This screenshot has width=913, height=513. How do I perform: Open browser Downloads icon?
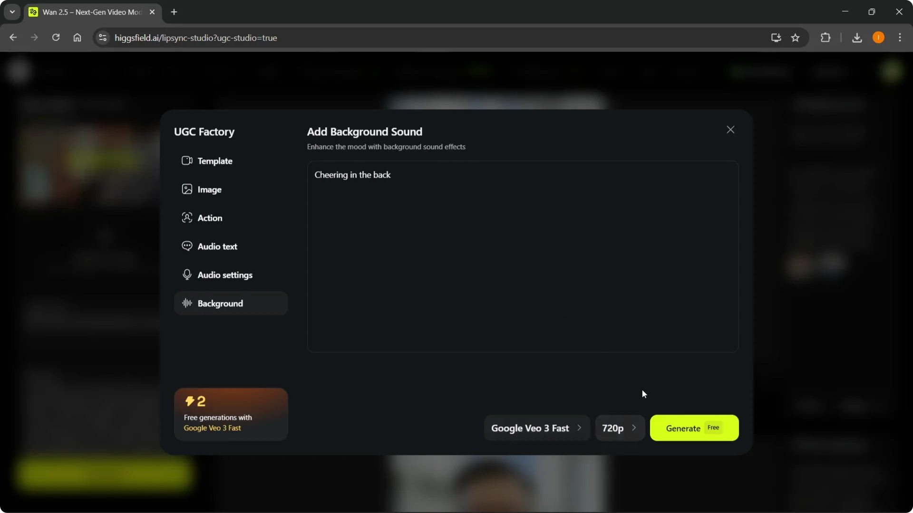pyautogui.click(x=857, y=38)
